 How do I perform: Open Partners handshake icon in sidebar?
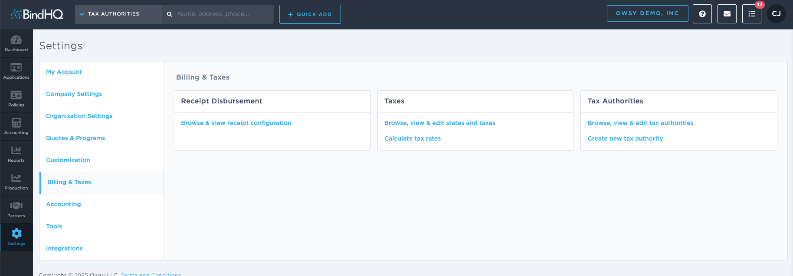tap(16, 209)
